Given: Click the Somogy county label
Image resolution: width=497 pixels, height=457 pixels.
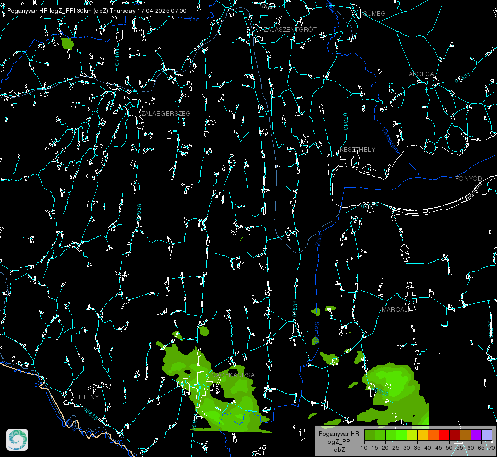Looking at the screenshot, I should tap(317, 333).
